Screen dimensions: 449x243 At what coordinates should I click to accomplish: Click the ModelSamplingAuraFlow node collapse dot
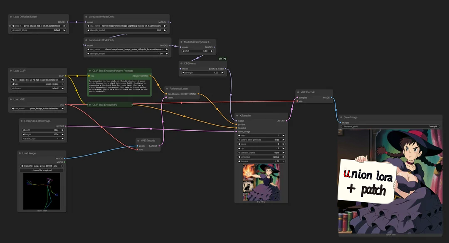coord(182,42)
